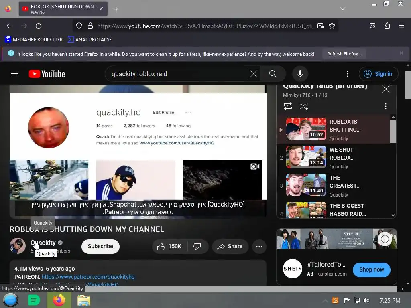
Task: Like the video showing 150K likes
Action: 169,247
